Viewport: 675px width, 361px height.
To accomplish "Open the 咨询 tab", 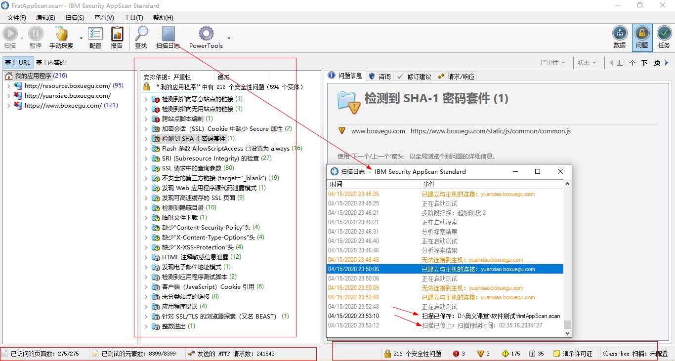I will 380,77.
